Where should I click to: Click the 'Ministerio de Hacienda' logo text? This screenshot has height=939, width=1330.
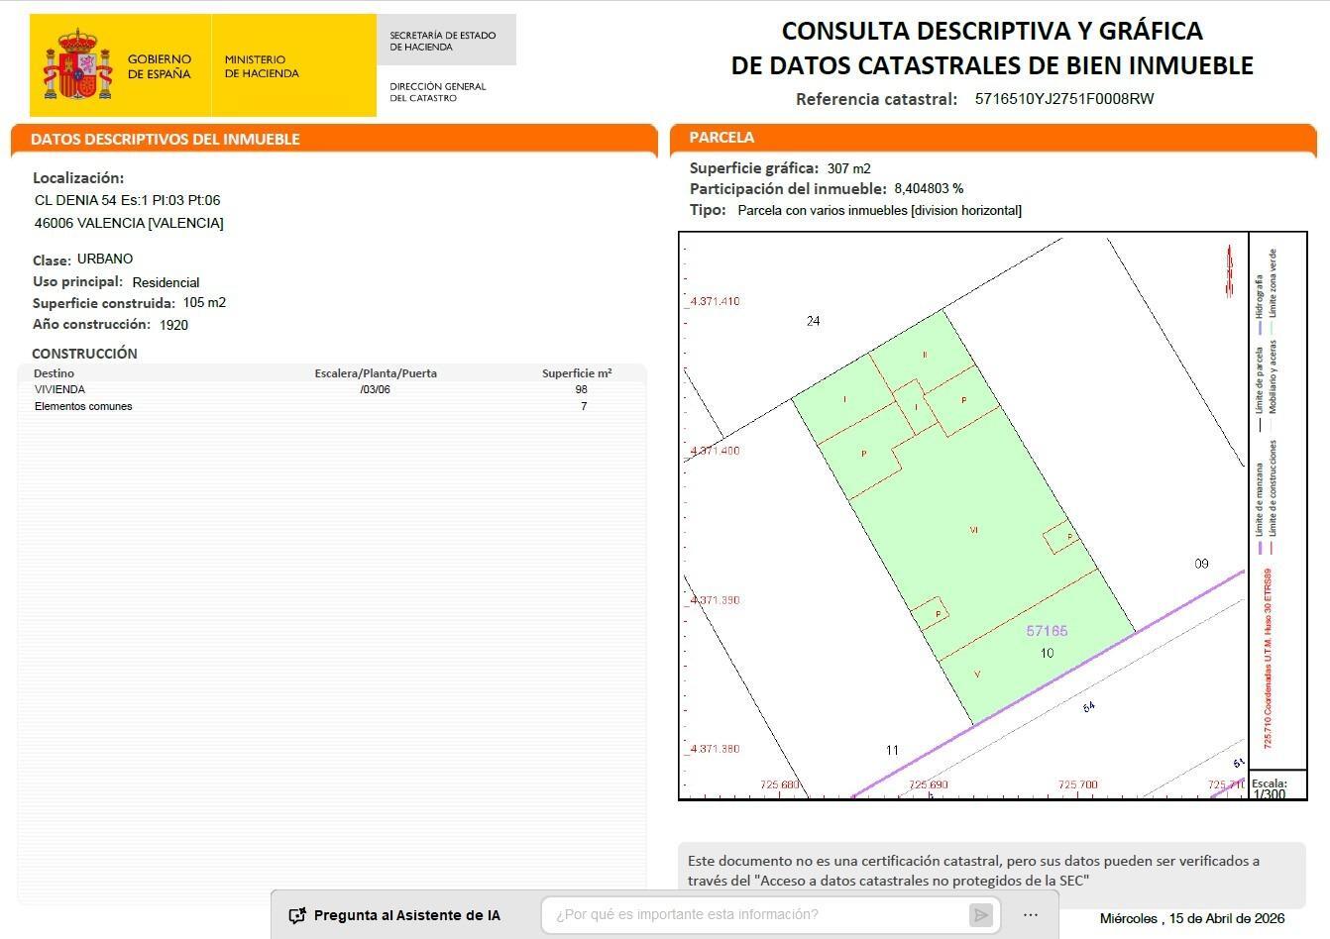262,66
